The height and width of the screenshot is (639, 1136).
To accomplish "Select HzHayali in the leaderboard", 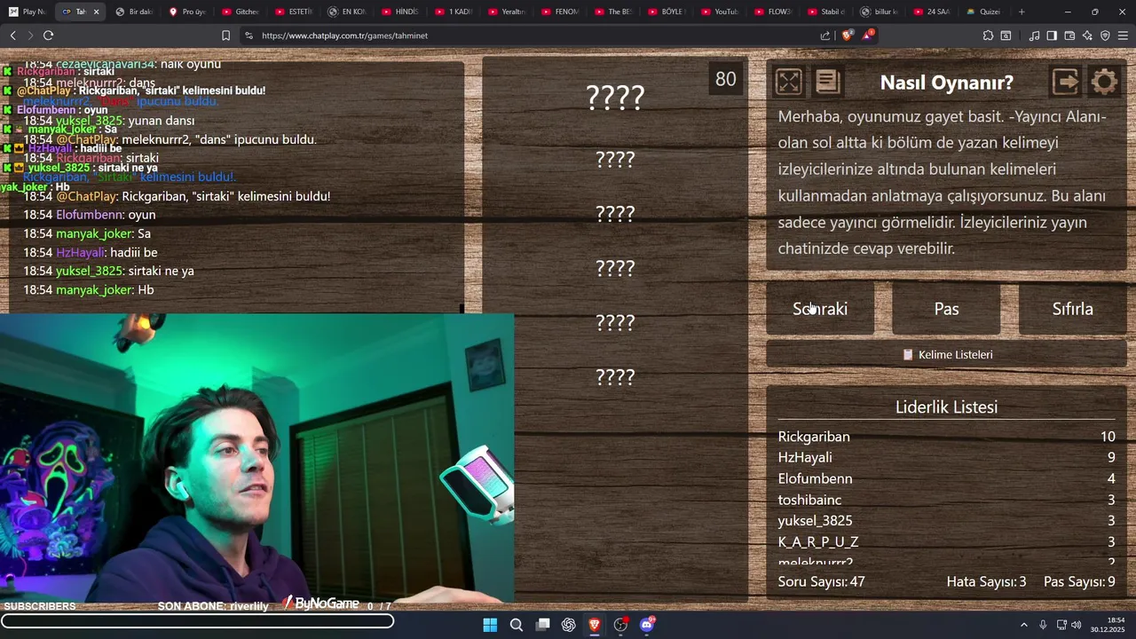I will (946, 457).
